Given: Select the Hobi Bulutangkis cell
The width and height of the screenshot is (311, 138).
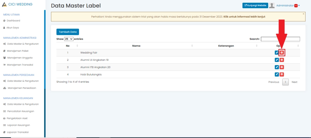Looking at the screenshot, I should [136, 74].
